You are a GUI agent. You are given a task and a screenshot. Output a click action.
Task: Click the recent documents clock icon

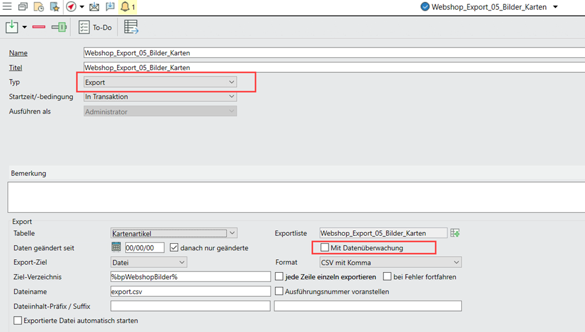coord(38,7)
